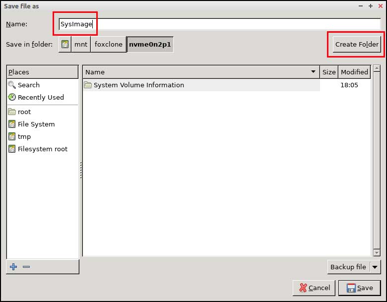Click the scrollbar down arrow
Viewport: 387px width, 302px height.
377,252
